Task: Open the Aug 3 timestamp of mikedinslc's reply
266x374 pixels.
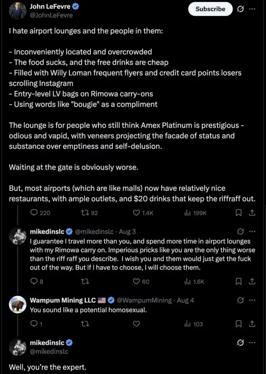Action: click(x=127, y=232)
